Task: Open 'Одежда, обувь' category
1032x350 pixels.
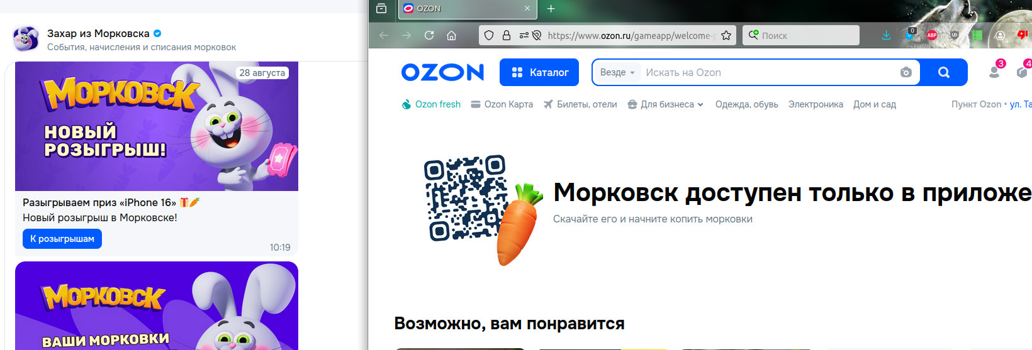Action: tap(746, 104)
